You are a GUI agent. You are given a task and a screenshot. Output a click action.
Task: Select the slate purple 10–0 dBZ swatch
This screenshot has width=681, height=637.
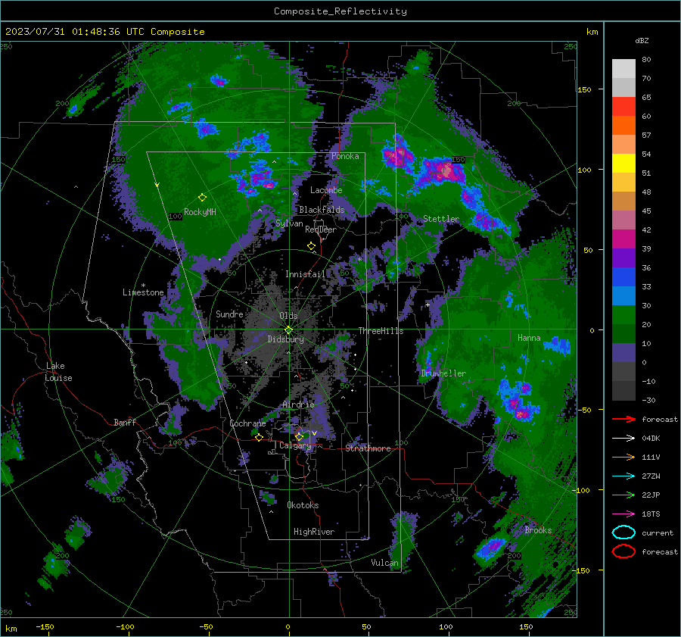click(x=623, y=352)
